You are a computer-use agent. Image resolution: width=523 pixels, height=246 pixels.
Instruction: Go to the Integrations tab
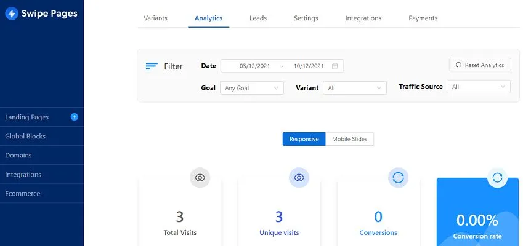[363, 18]
